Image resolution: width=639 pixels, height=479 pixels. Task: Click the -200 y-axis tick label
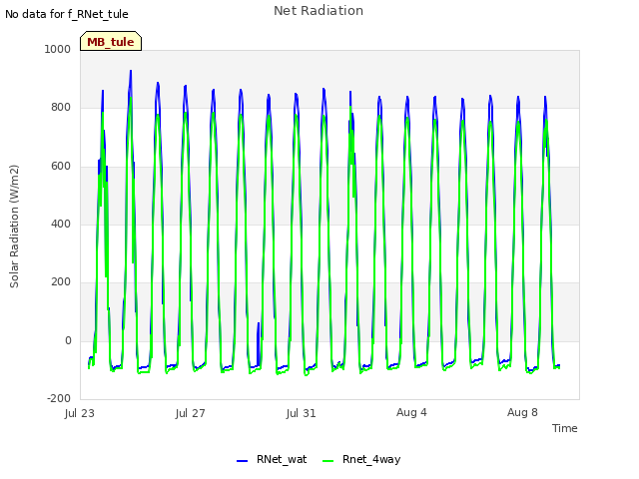[59, 398]
